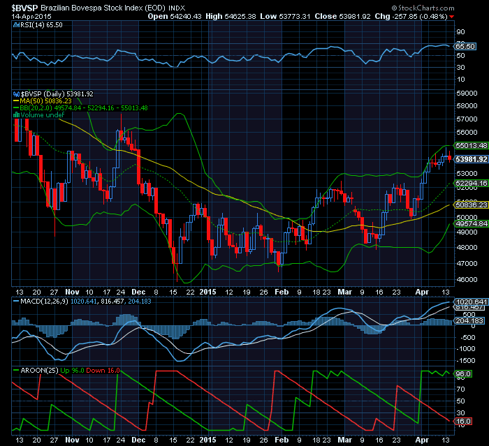Click the $BVSP ticker symbol title

pos(25,8)
